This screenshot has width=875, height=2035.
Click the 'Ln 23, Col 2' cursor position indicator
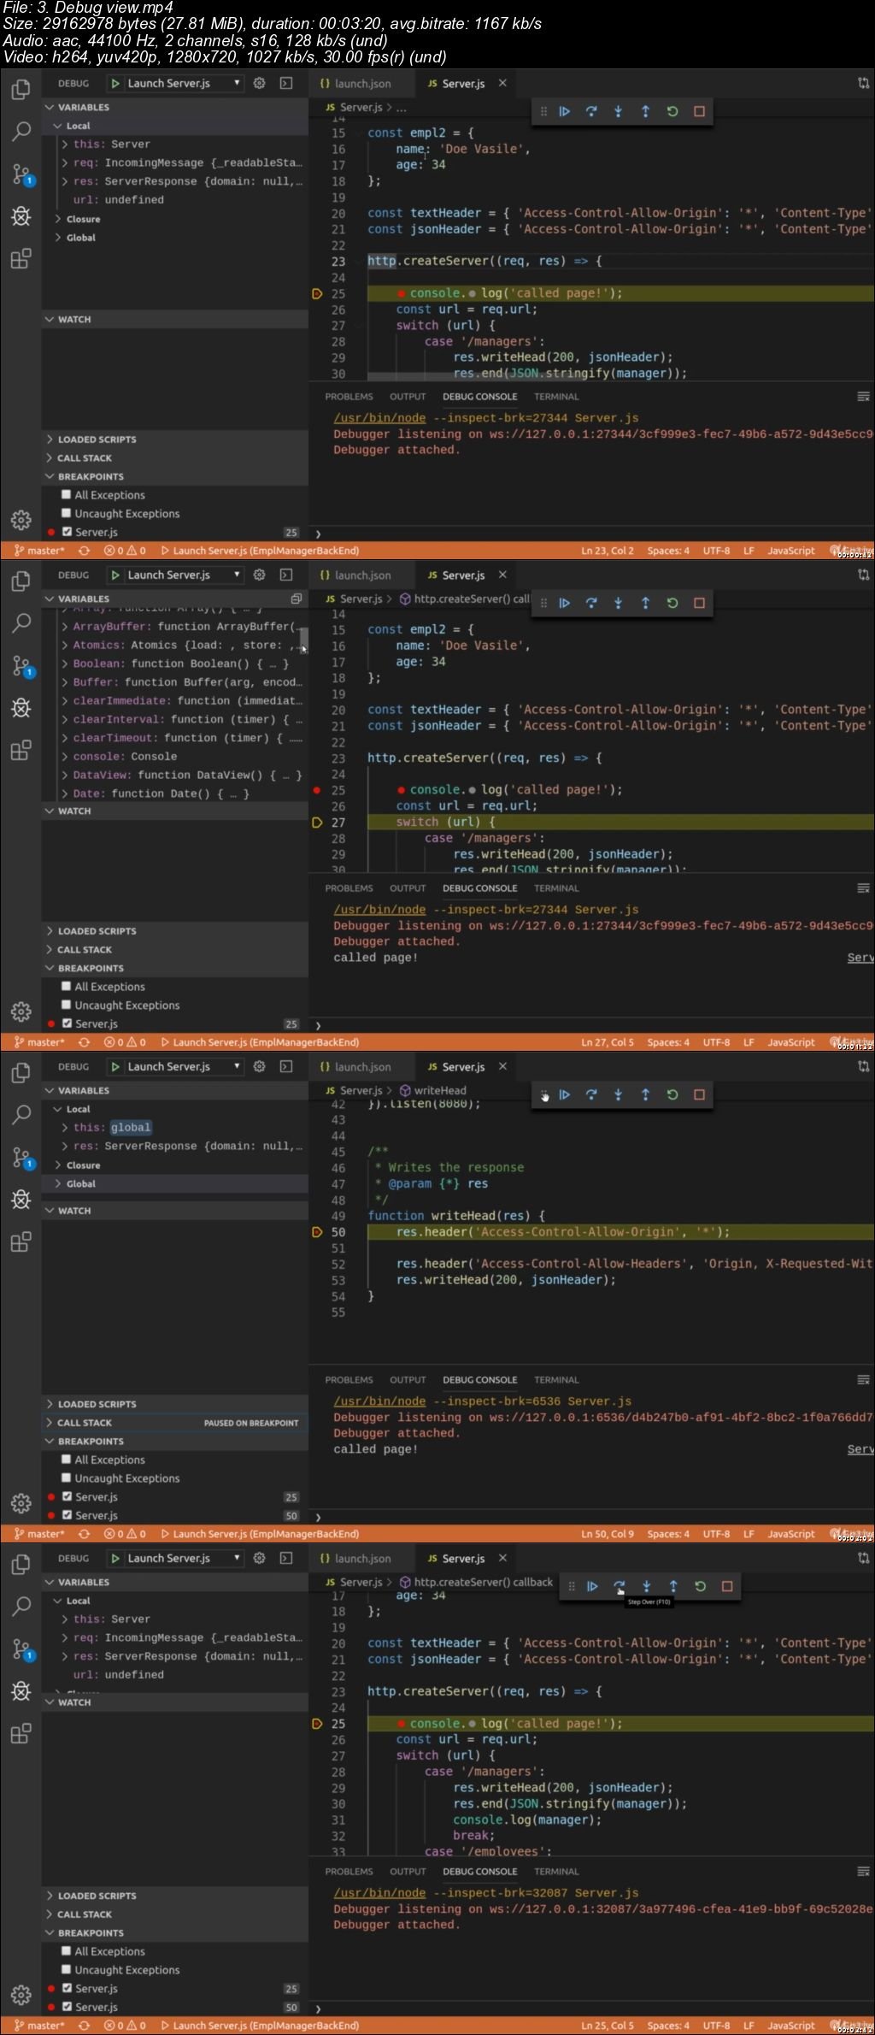click(608, 551)
